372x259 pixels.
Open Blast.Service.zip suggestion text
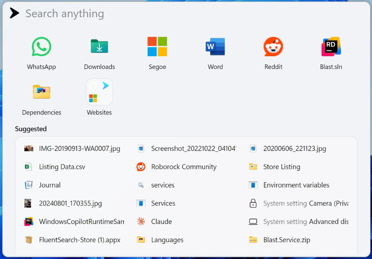coord(287,240)
